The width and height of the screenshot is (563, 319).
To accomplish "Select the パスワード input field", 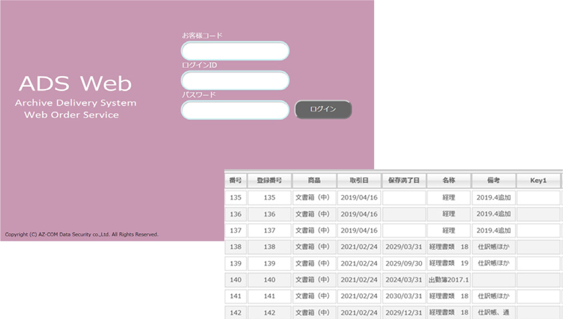I will coord(235,110).
